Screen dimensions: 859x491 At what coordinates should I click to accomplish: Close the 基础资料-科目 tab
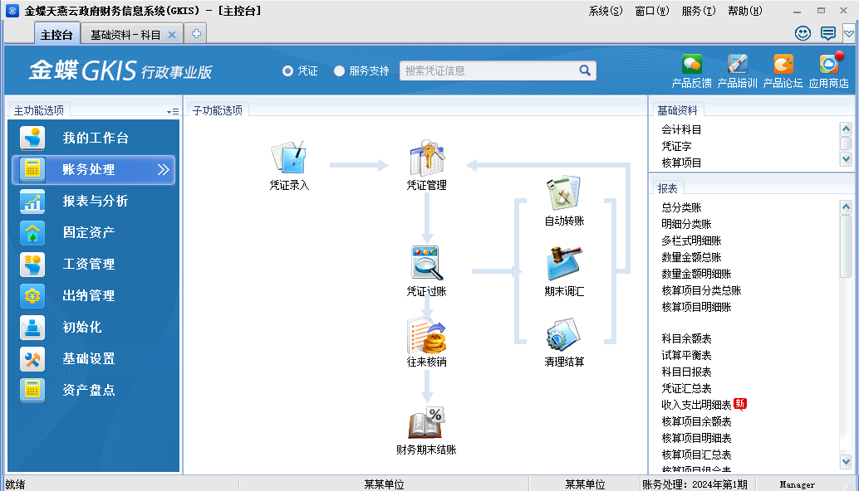(x=172, y=35)
